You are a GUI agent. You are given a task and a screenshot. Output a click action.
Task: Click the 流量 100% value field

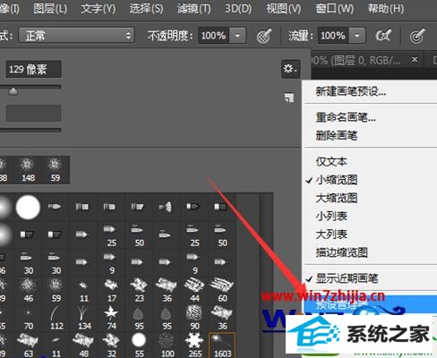point(333,36)
